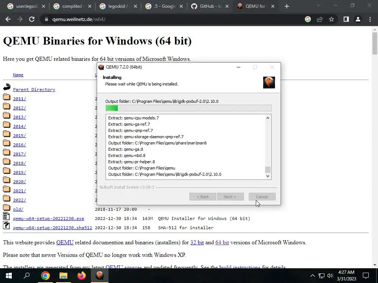The width and height of the screenshot is (378, 283).
Task: Reload the page with the refresh icon
Action: (32, 19)
